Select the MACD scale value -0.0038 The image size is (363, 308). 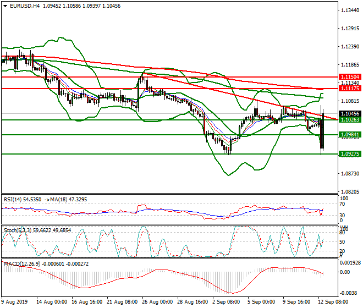click(348, 293)
